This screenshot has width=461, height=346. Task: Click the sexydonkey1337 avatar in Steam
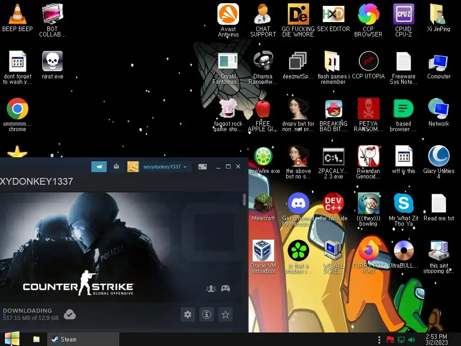(x=133, y=167)
